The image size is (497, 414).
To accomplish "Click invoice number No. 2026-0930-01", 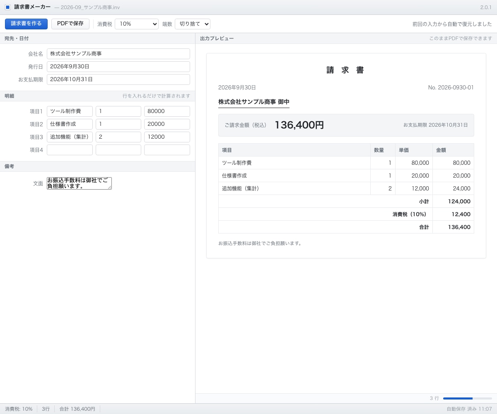I will 451,88.
